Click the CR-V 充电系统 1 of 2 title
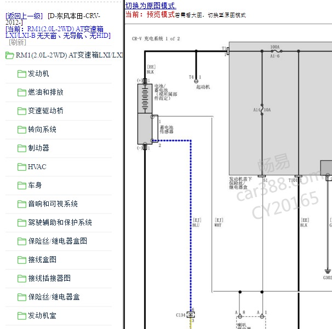Viewport: 332px width, 329px height. coord(156,39)
